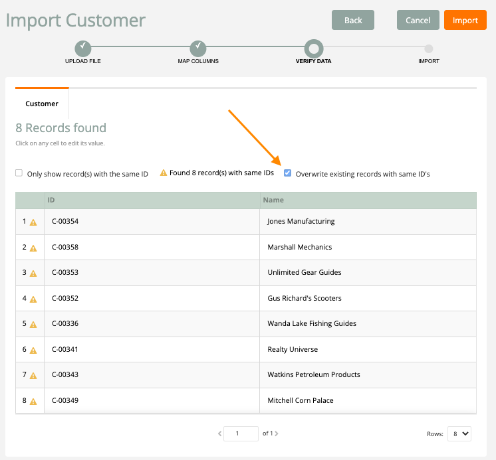496x460 pixels.
Task: Click the warning icon in row 3
Action: [33, 273]
